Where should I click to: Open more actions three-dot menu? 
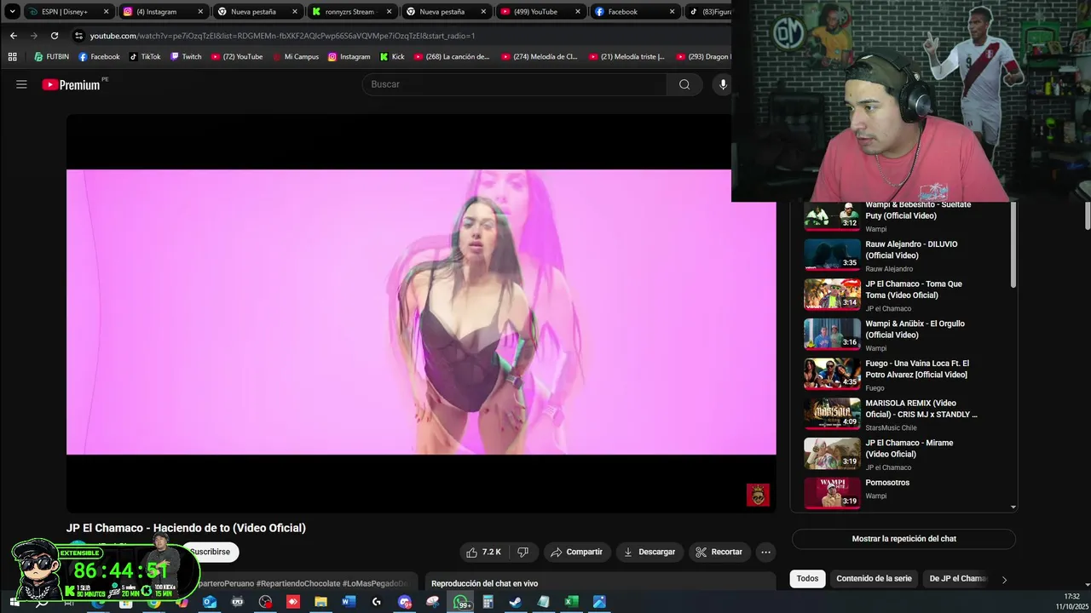(765, 552)
